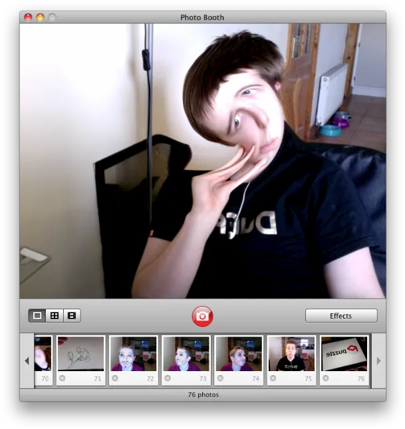Delete photo 72 using its x icon
This screenshot has height=429, width=405.
[115, 378]
